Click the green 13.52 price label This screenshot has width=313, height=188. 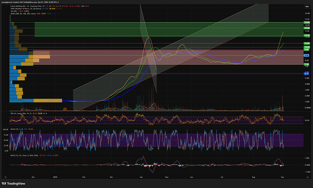coord(307,28)
